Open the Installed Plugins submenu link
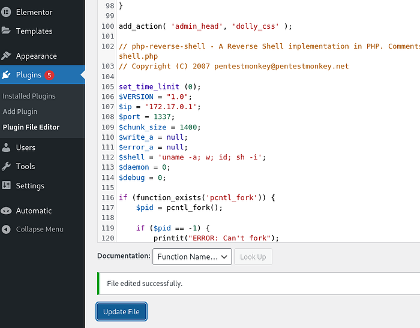Image resolution: width=420 pixels, height=328 pixels. [29, 96]
